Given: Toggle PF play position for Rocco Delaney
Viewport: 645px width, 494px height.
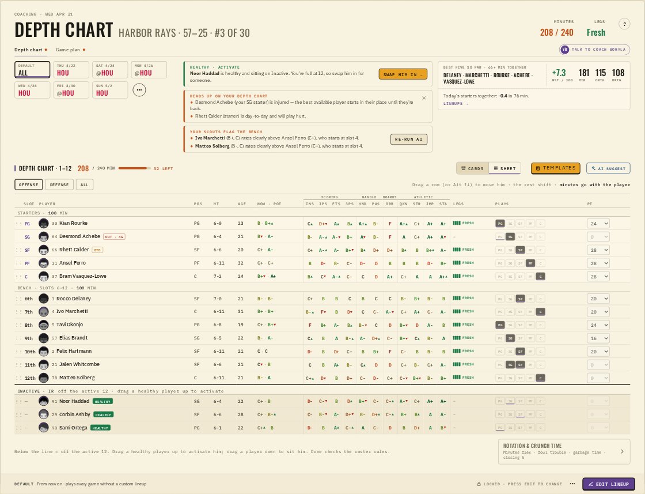Looking at the screenshot, I should (530, 299).
